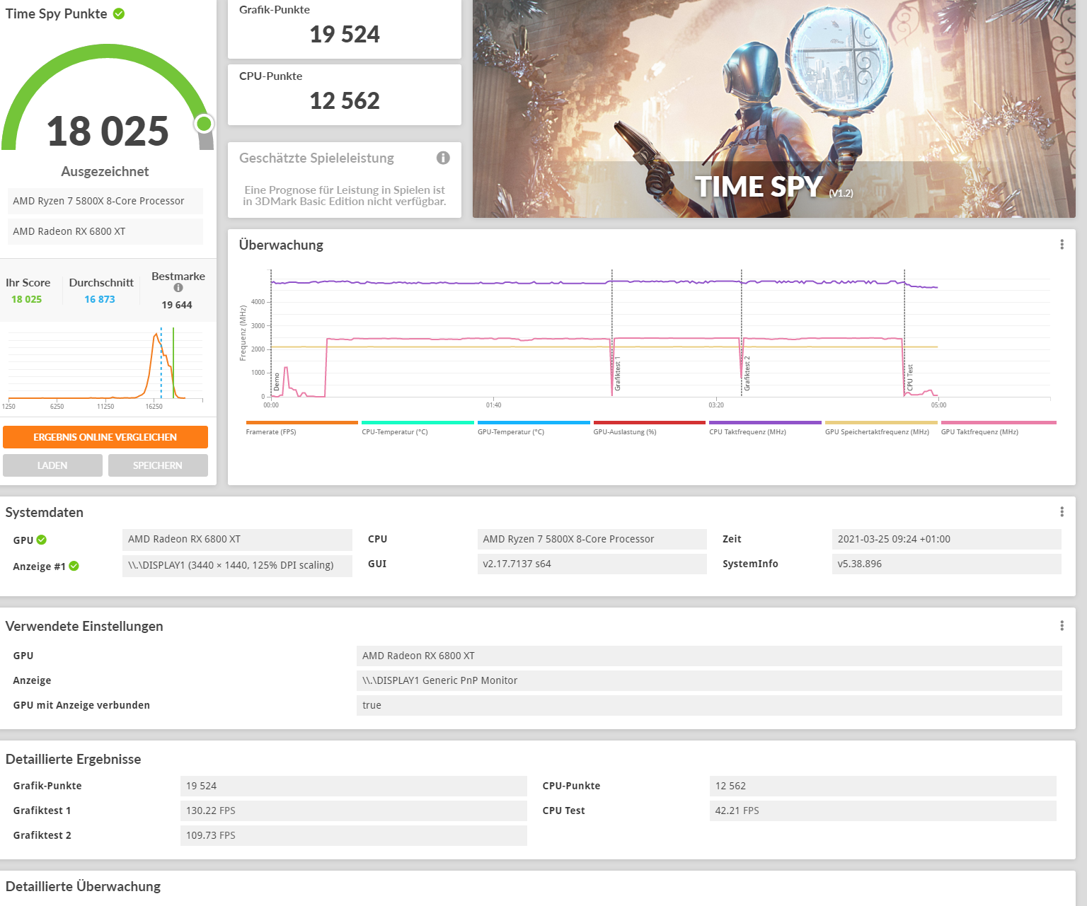Toggle GPU-Temperatur (°C) legend entry
The width and height of the screenshot is (1087, 906).
tap(534, 429)
